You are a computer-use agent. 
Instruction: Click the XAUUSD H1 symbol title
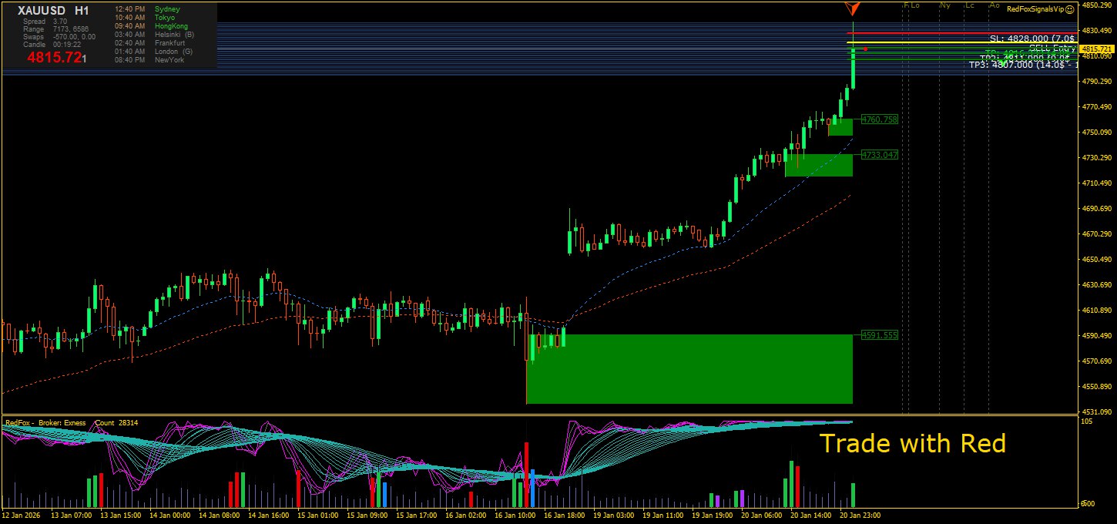coord(53,11)
